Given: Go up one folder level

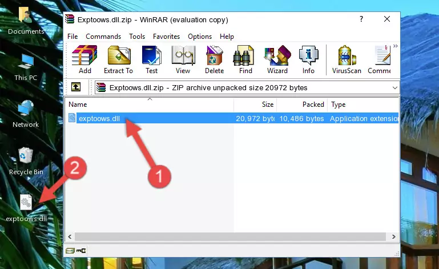Looking at the screenshot, I should 76,87.
